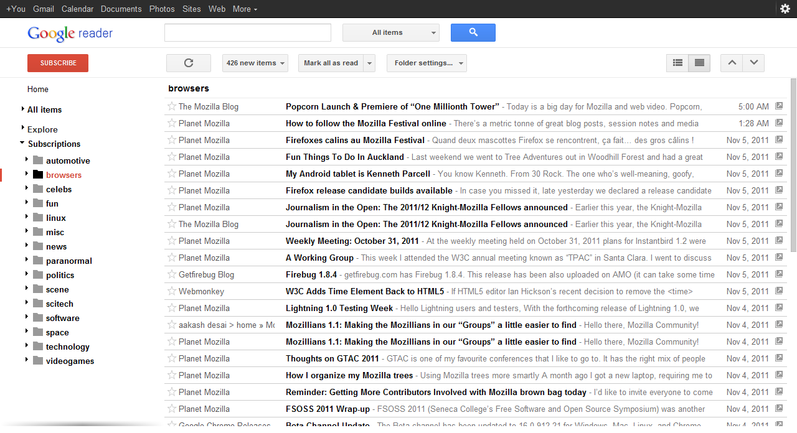The image size is (797, 433).
Task: Open the paranormal folder label
Action: pos(69,261)
